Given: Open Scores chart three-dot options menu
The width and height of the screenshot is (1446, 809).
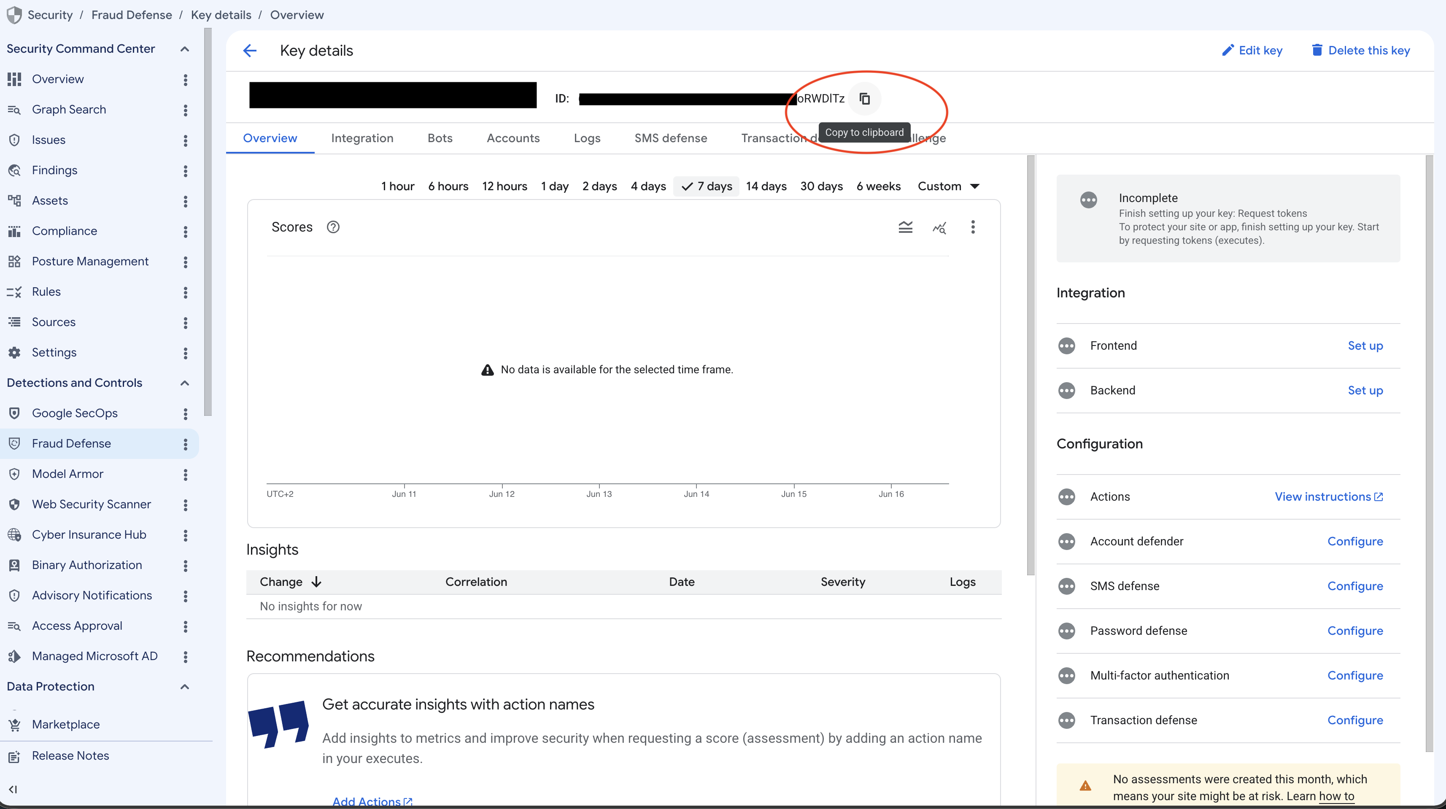Looking at the screenshot, I should pos(973,227).
